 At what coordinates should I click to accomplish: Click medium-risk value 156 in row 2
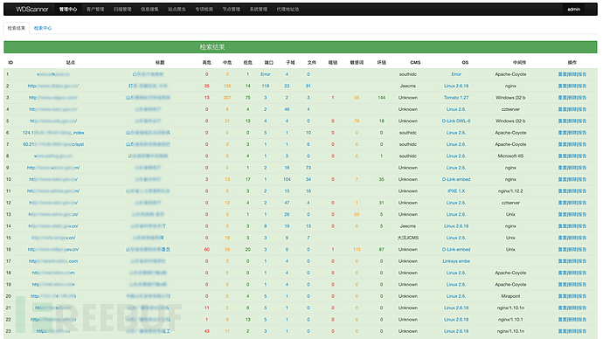point(227,86)
